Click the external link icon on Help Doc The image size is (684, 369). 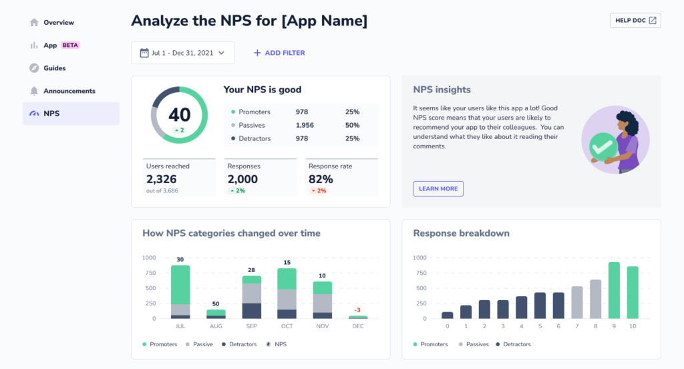point(653,21)
